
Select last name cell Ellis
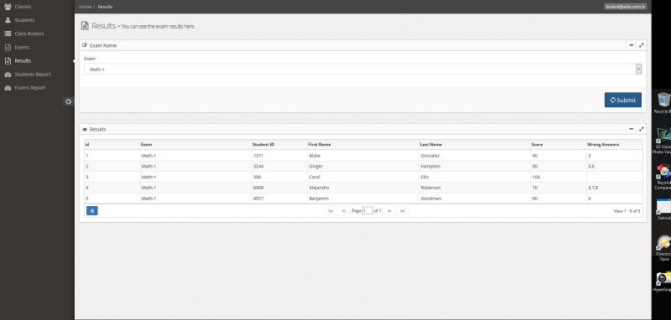(x=475, y=177)
